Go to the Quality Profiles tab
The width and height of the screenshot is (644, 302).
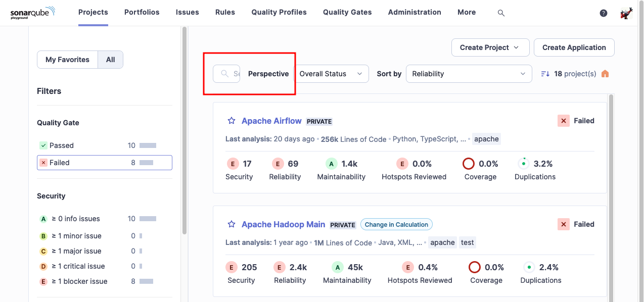pos(279,12)
